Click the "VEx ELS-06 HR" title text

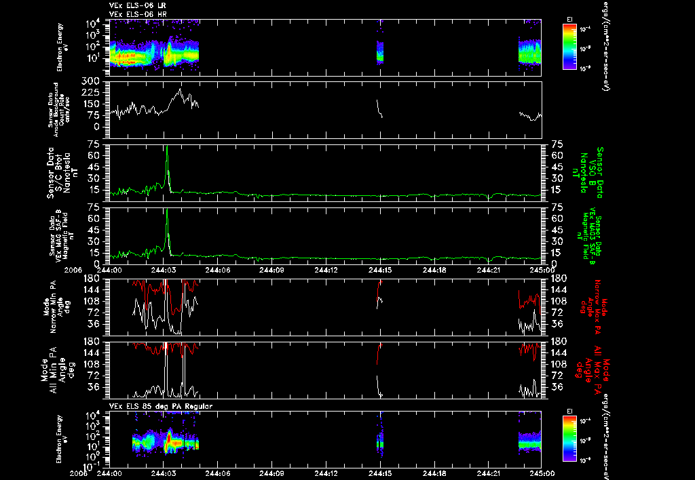138,15
